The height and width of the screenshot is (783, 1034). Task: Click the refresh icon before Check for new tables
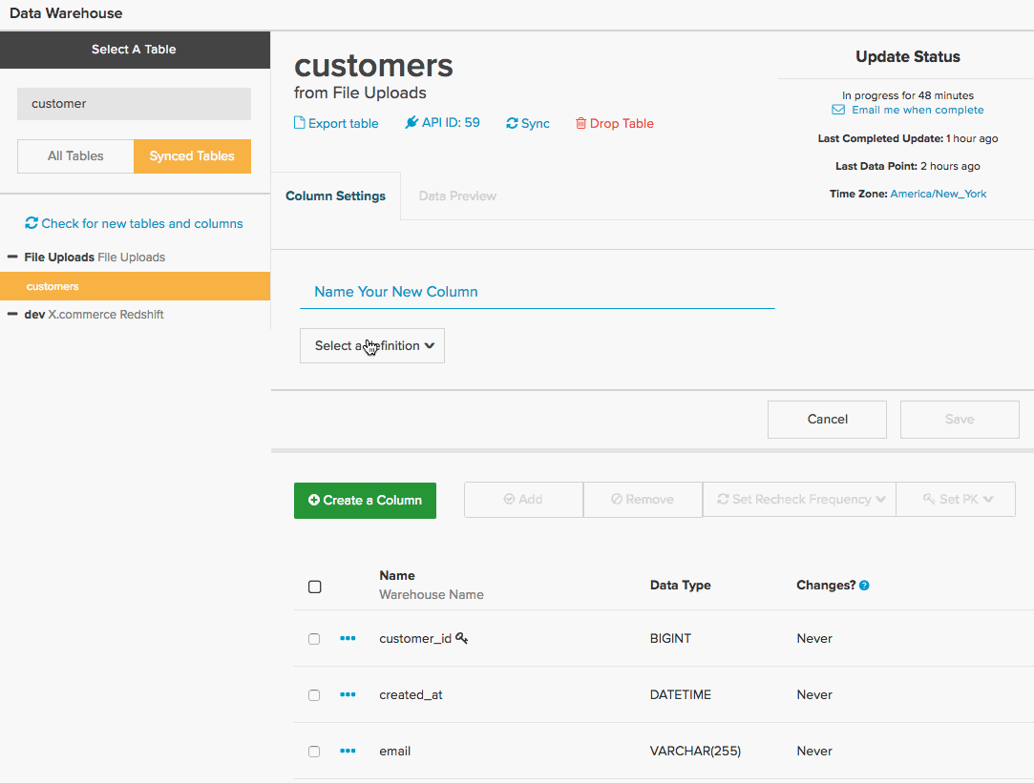pyautogui.click(x=31, y=223)
